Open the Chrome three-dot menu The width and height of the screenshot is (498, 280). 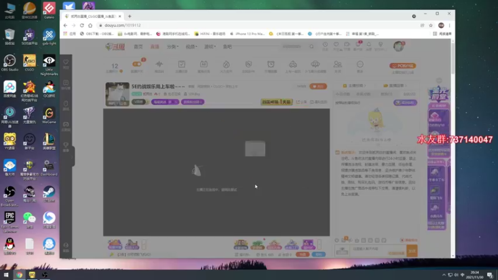(449, 26)
